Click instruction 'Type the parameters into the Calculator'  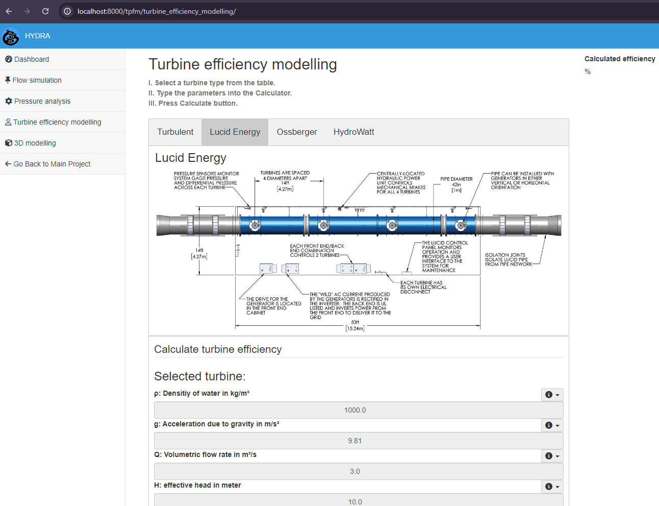click(220, 93)
